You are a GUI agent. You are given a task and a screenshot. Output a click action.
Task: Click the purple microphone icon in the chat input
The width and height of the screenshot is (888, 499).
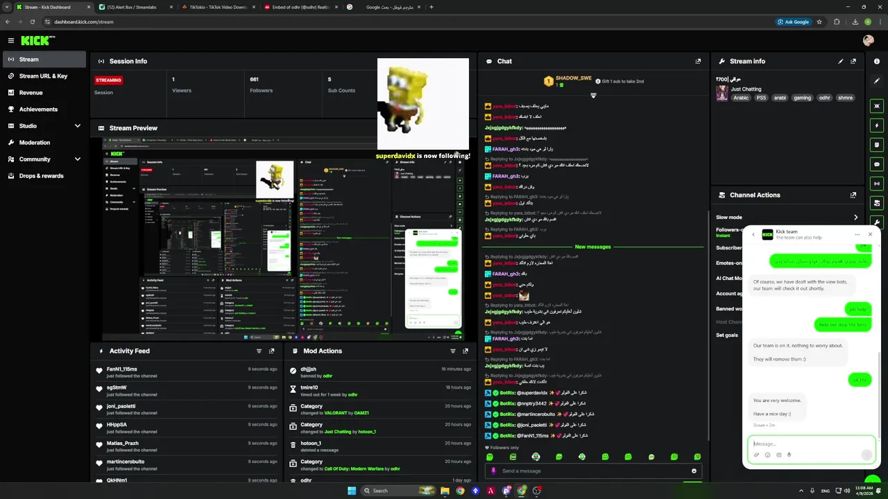tap(493, 471)
